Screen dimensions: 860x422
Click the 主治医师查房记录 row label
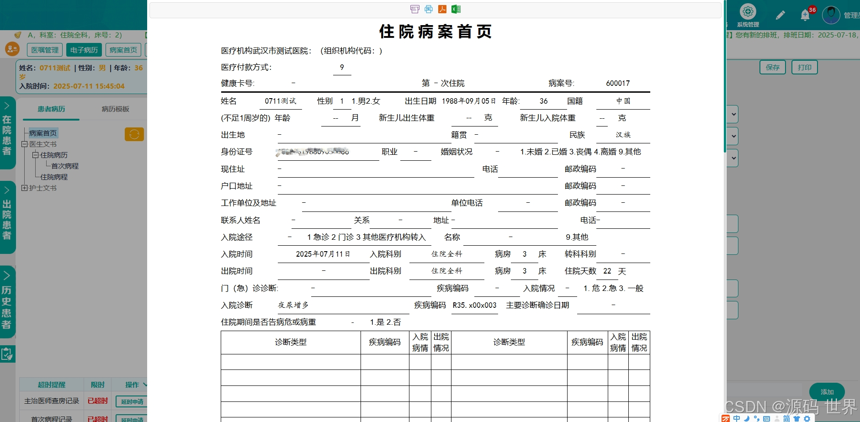52,401
